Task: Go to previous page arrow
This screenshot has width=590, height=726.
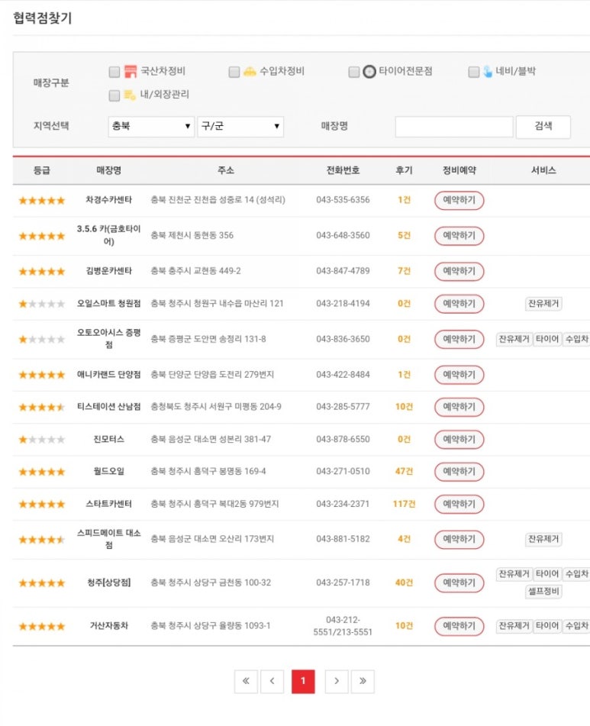Action: click(x=272, y=681)
